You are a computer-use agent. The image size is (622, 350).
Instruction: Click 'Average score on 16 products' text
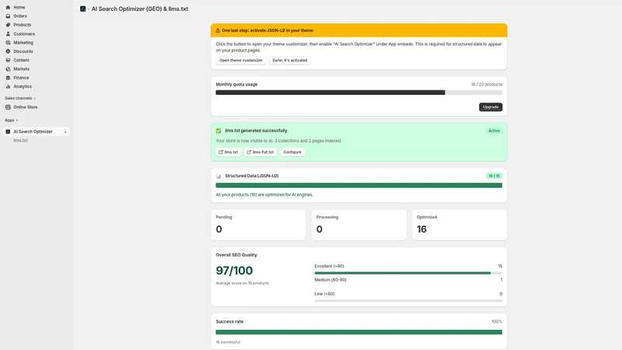coord(242,283)
